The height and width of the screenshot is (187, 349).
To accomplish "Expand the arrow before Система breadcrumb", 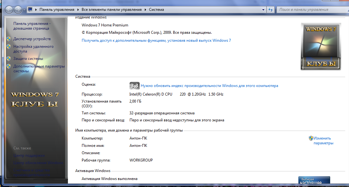I will pyautogui.click(x=145, y=10).
